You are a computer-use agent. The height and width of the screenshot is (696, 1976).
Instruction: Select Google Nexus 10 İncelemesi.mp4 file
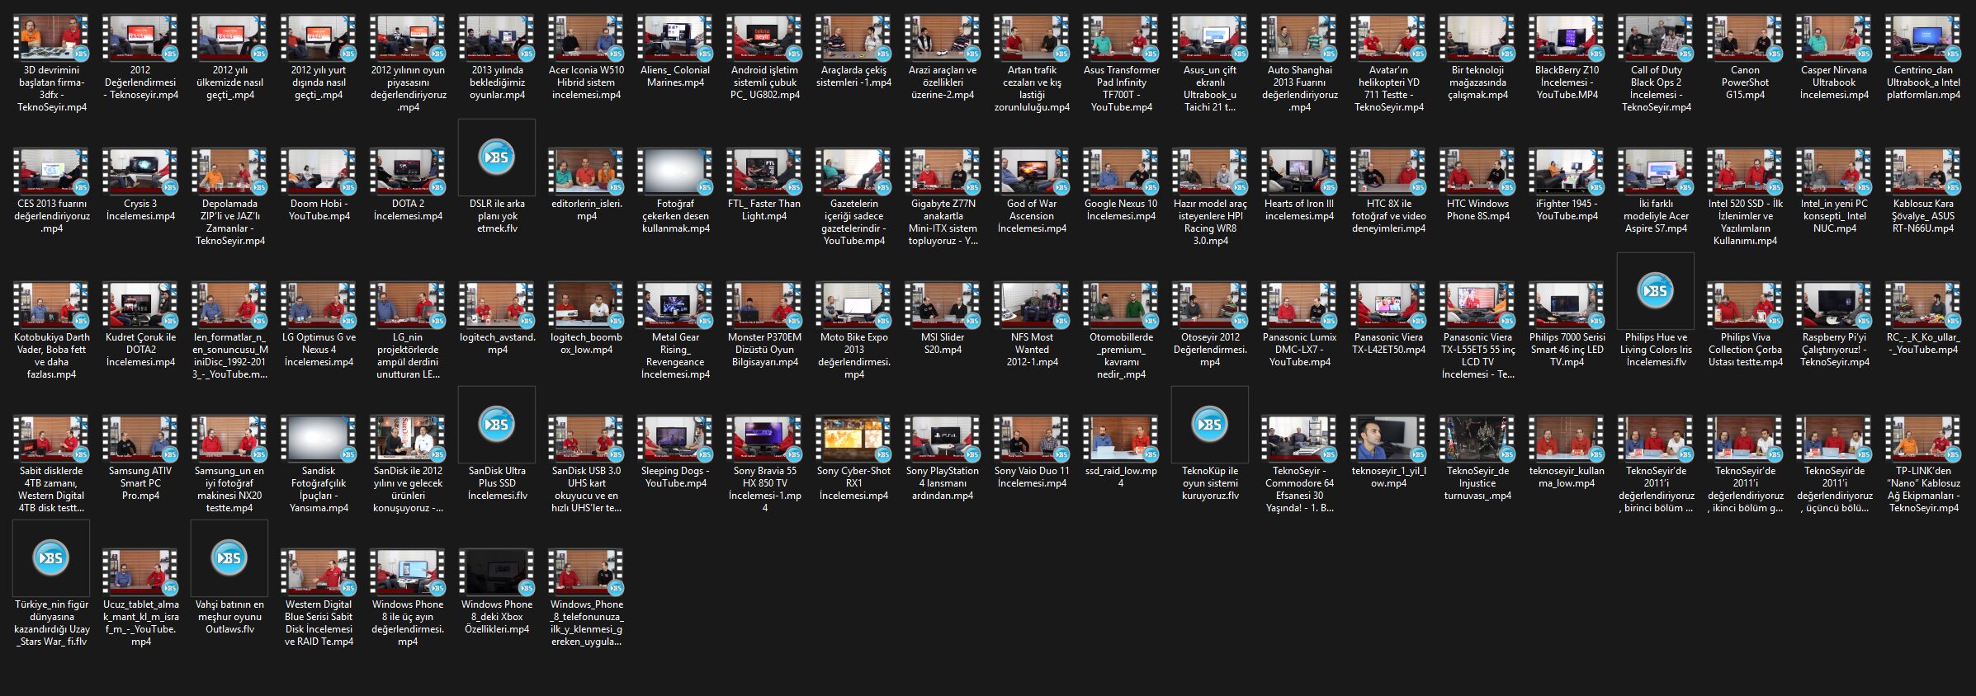1121,172
